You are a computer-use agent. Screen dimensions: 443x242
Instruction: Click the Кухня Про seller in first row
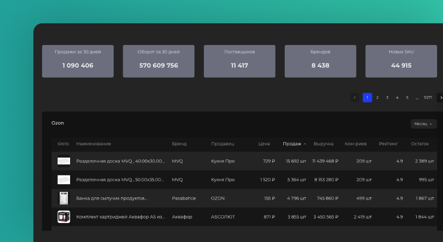point(223,161)
